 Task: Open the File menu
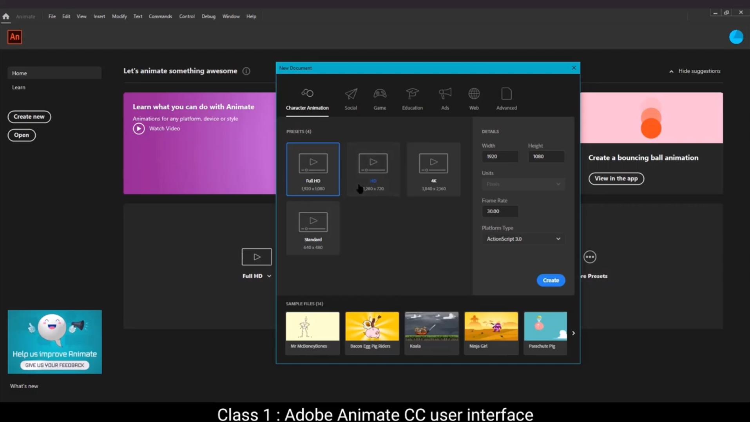(52, 16)
